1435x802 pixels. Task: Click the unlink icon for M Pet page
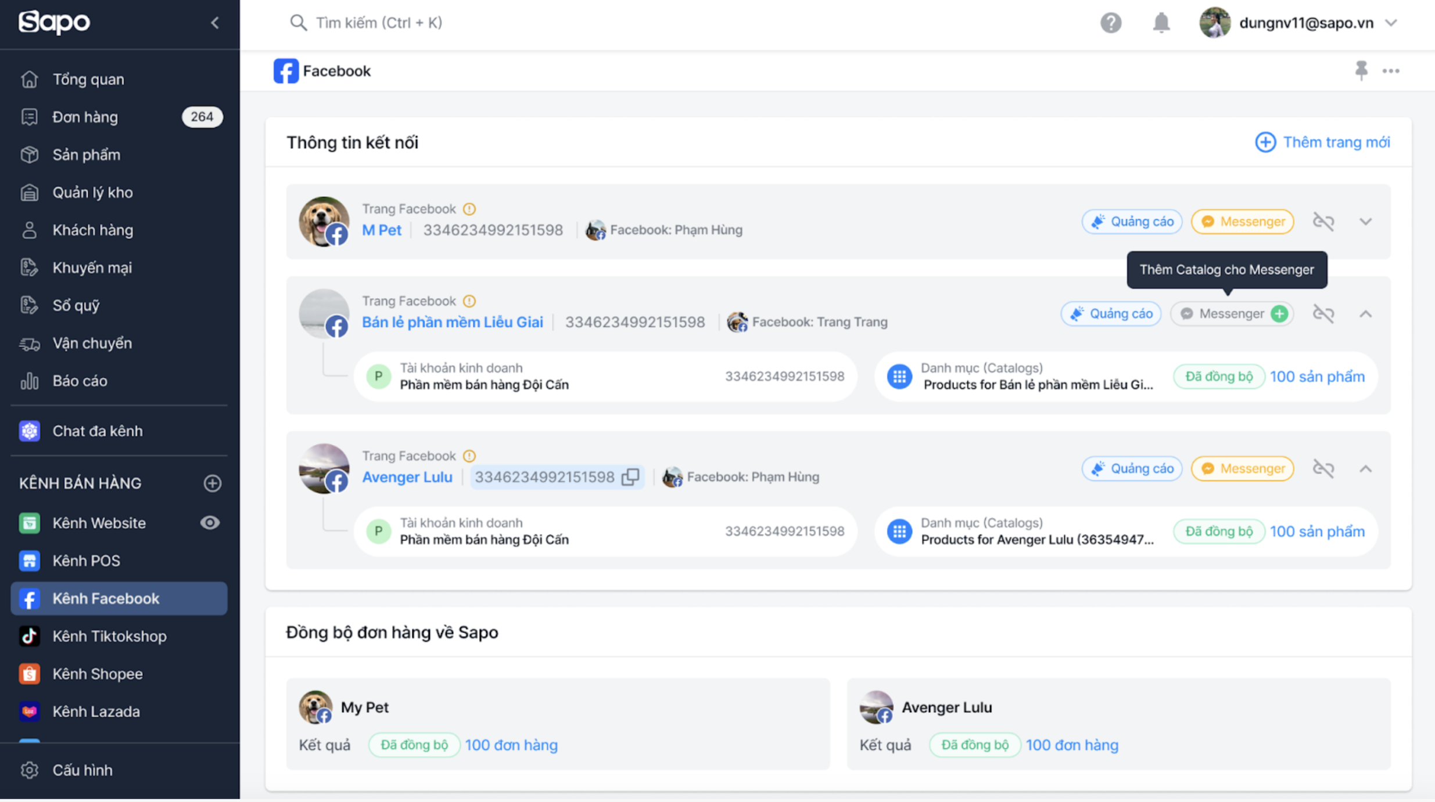pos(1323,221)
